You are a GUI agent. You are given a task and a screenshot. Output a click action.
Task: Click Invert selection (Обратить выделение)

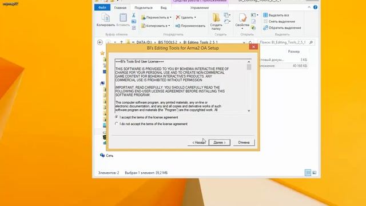[x=282, y=28]
